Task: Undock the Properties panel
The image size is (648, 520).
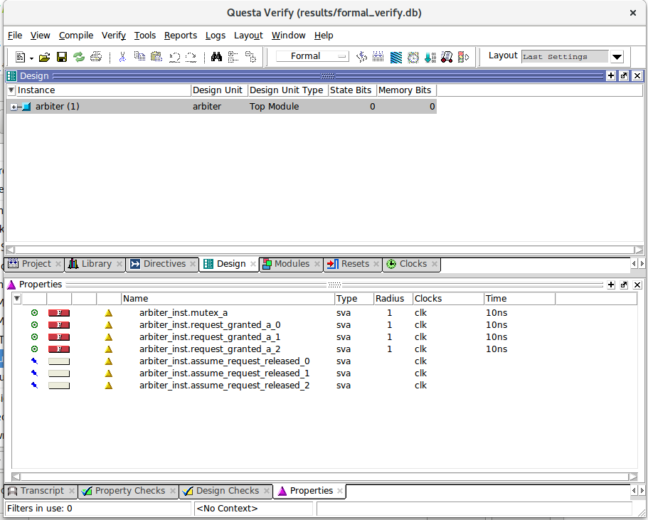Action: (624, 285)
